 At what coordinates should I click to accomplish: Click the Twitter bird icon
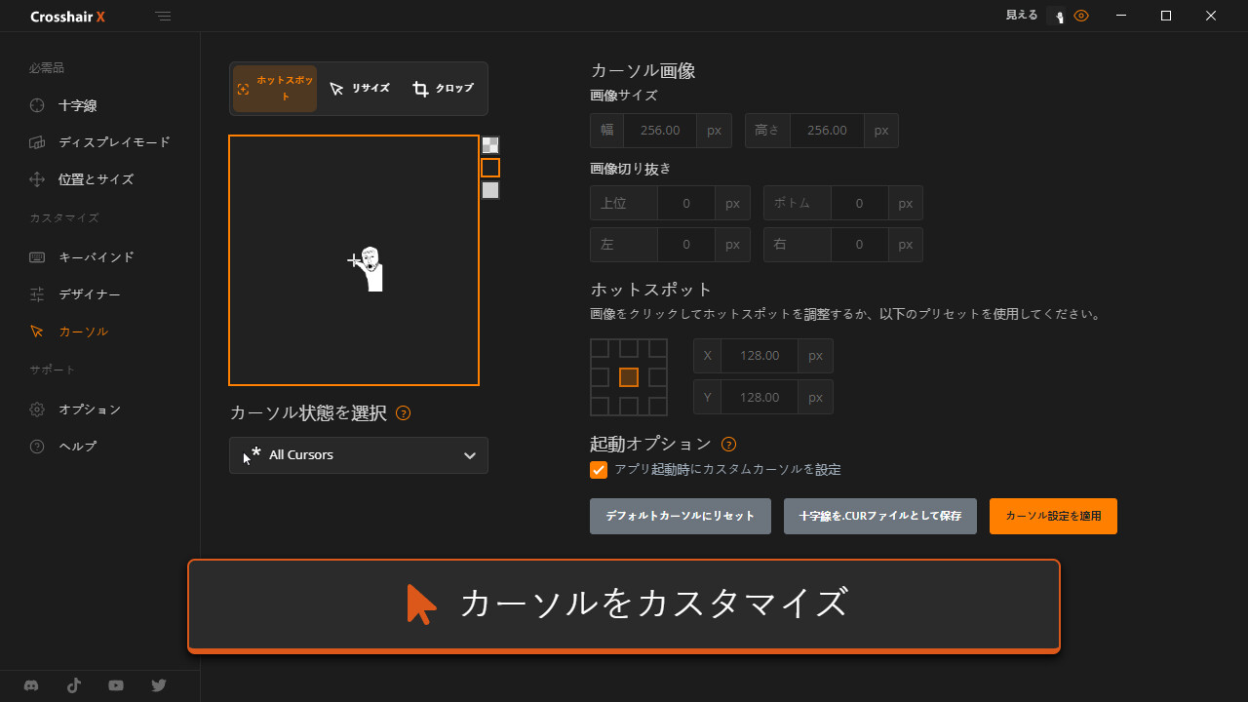[159, 685]
